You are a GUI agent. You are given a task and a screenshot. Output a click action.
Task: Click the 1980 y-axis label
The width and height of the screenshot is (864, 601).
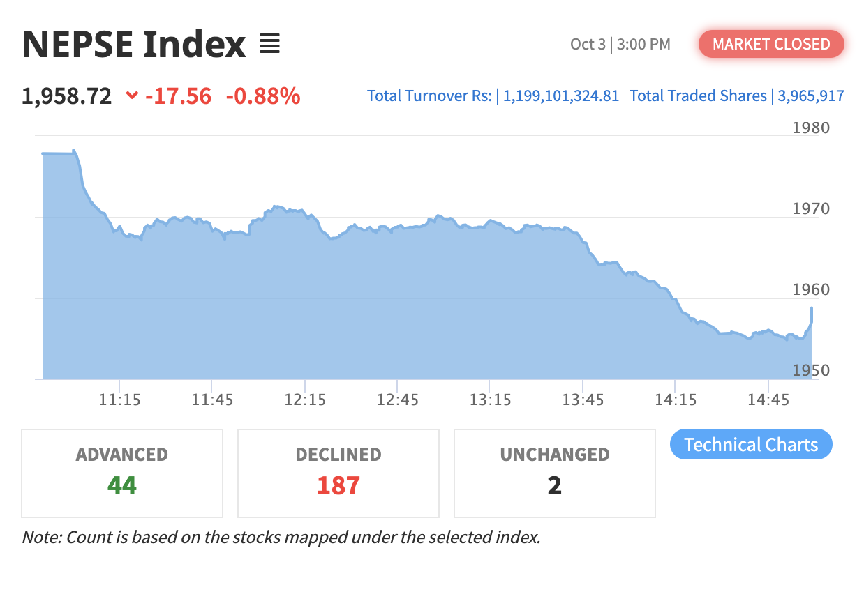click(x=812, y=128)
